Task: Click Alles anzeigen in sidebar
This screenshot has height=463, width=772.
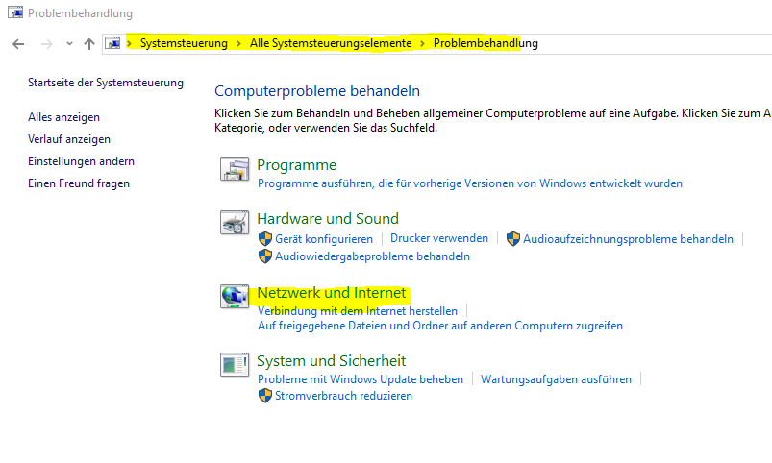Action: [64, 117]
